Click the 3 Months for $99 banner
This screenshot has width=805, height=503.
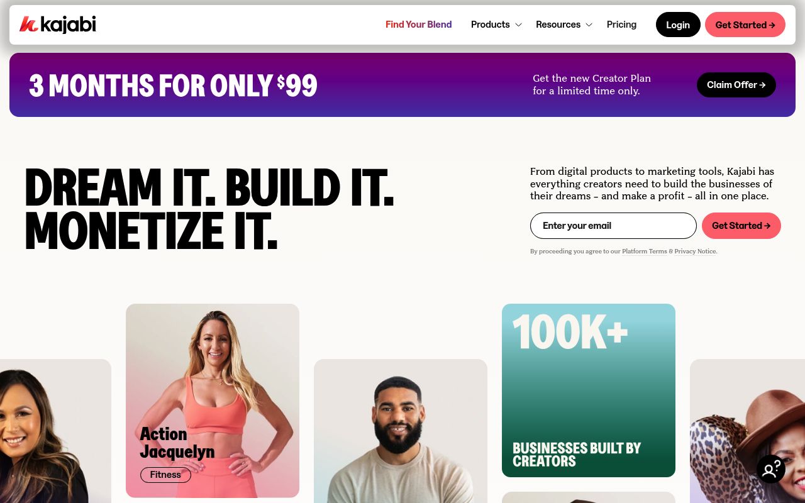pyautogui.click(x=402, y=85)
